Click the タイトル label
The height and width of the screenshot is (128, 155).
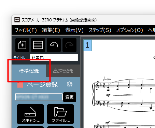19,57
